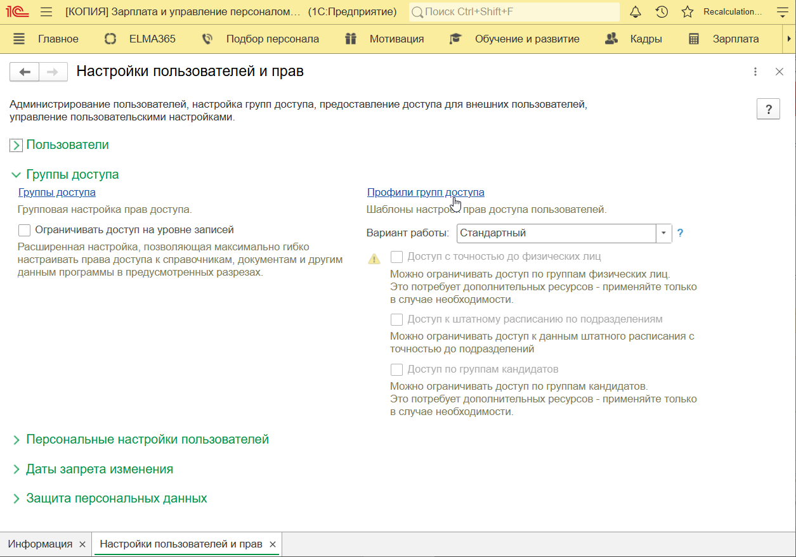
Task: Enable Ограничивать доступ на уровне записей checkbox
Action: pos(25,230)
